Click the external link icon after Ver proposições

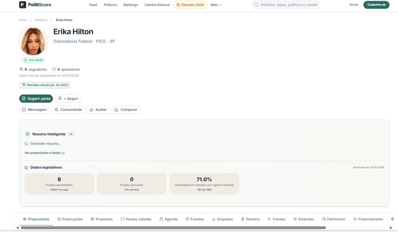point(63,153)
